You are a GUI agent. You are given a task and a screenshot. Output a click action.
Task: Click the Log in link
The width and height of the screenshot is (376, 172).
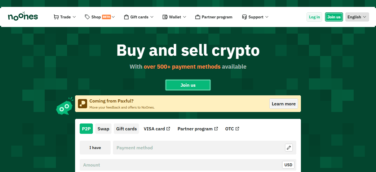(314, 17)
